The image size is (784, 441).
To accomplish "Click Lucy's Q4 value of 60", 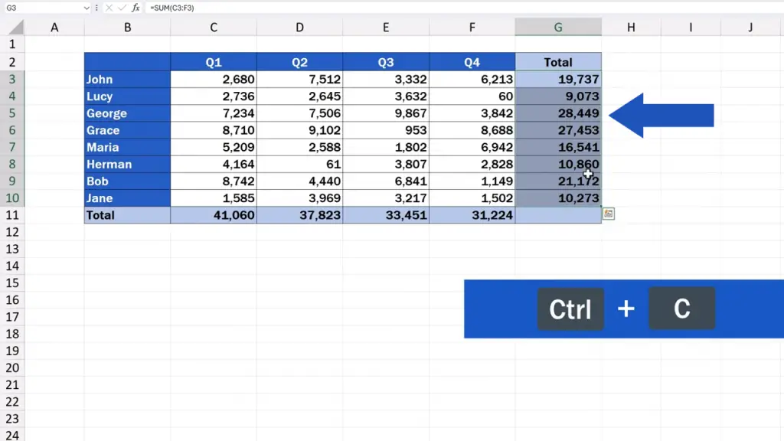I will click(472, 96).
